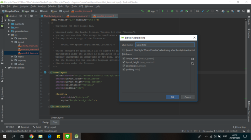251x140 pixels.
Task: Open the Build menu
Action: [61, 6]
